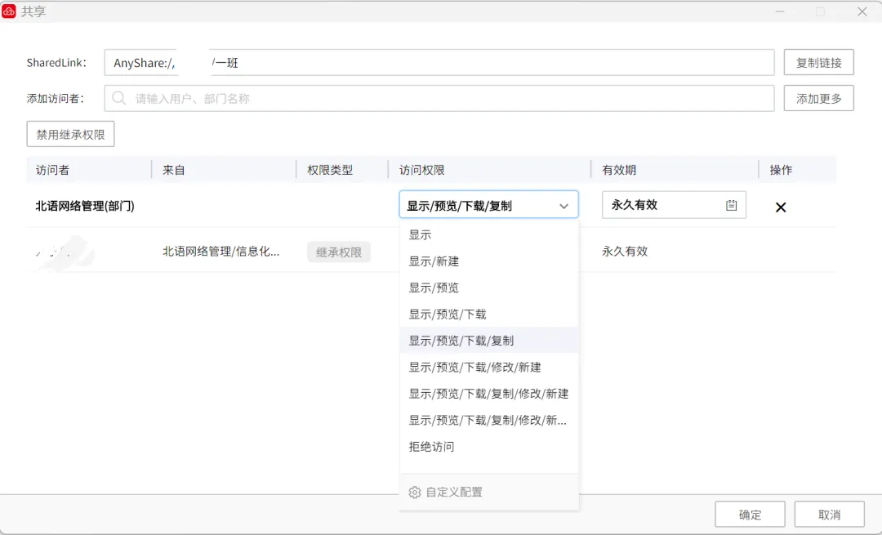This screenshot has width=882, height=535.
Task: Focus the SharedLink text field
Action: (439, 62)
